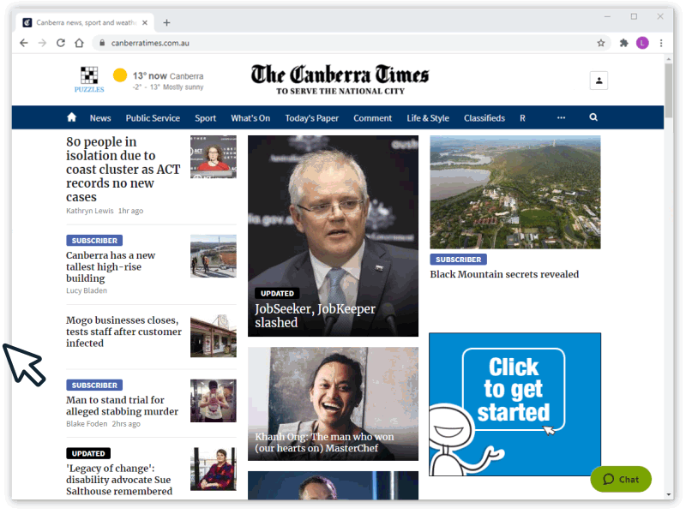Open the site search magnifier icon

pyautogui.click(x=593, y=117)
